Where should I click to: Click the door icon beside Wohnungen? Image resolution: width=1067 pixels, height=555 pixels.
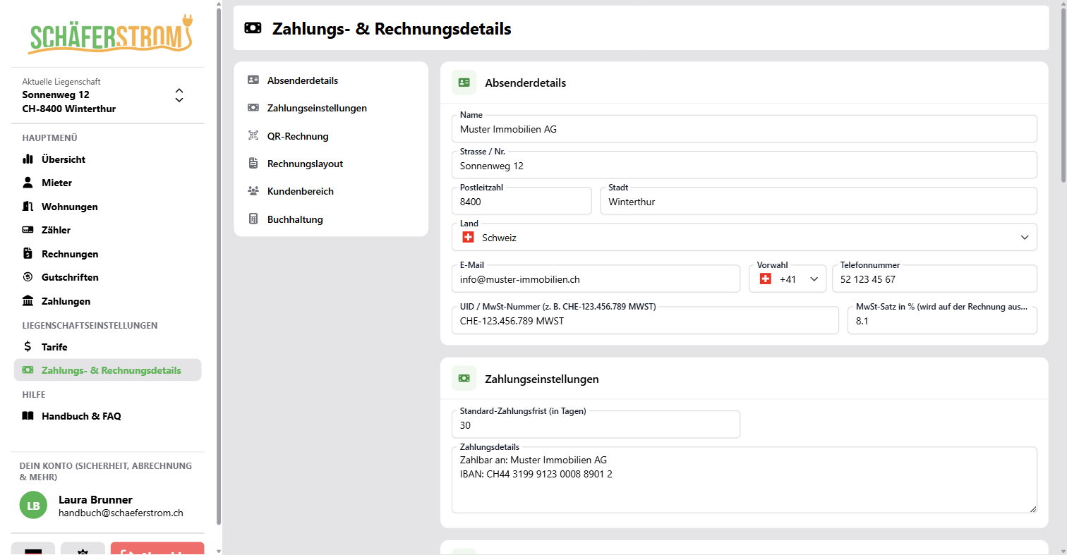[28, 207]
